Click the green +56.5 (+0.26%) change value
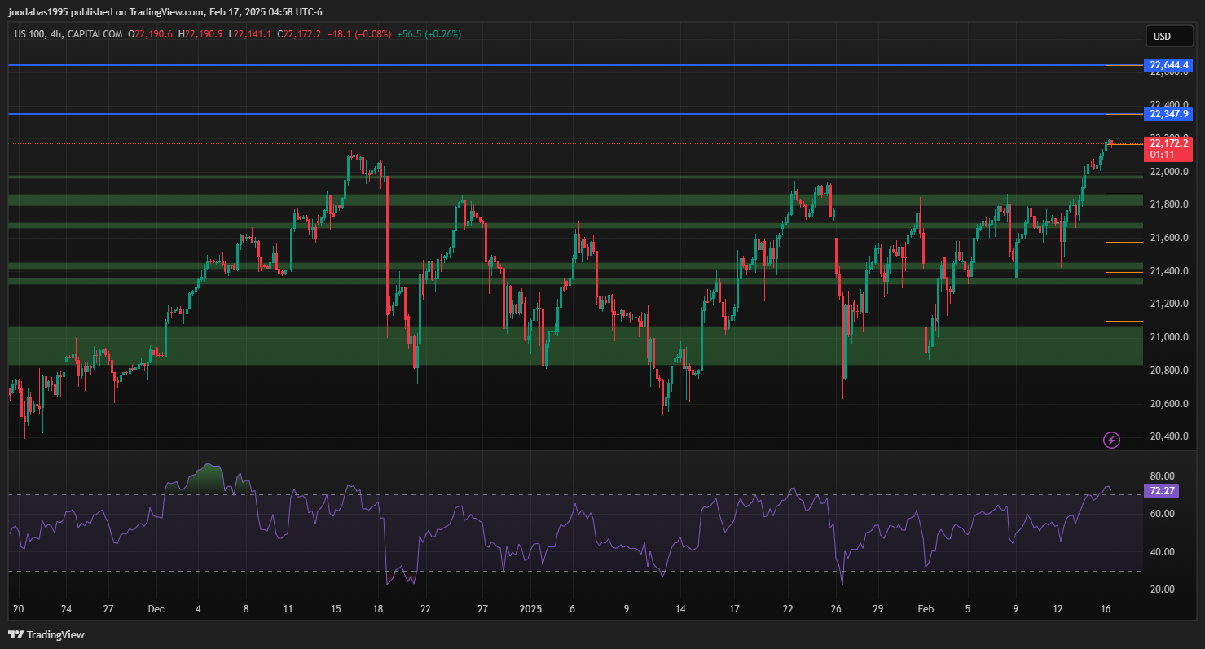 (429, 34)
